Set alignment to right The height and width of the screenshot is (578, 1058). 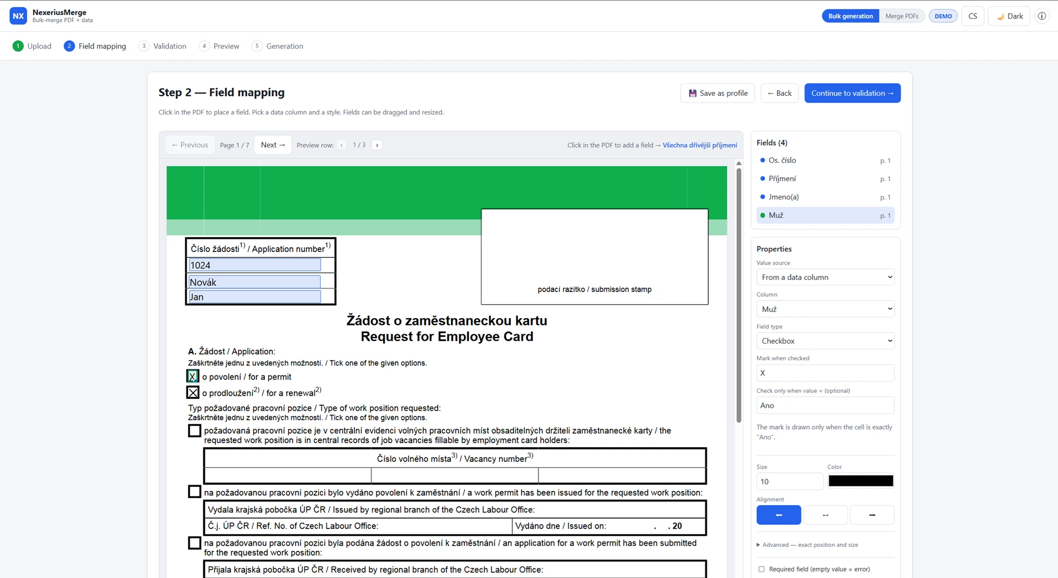pyautogui.click(x=872, y=515)
